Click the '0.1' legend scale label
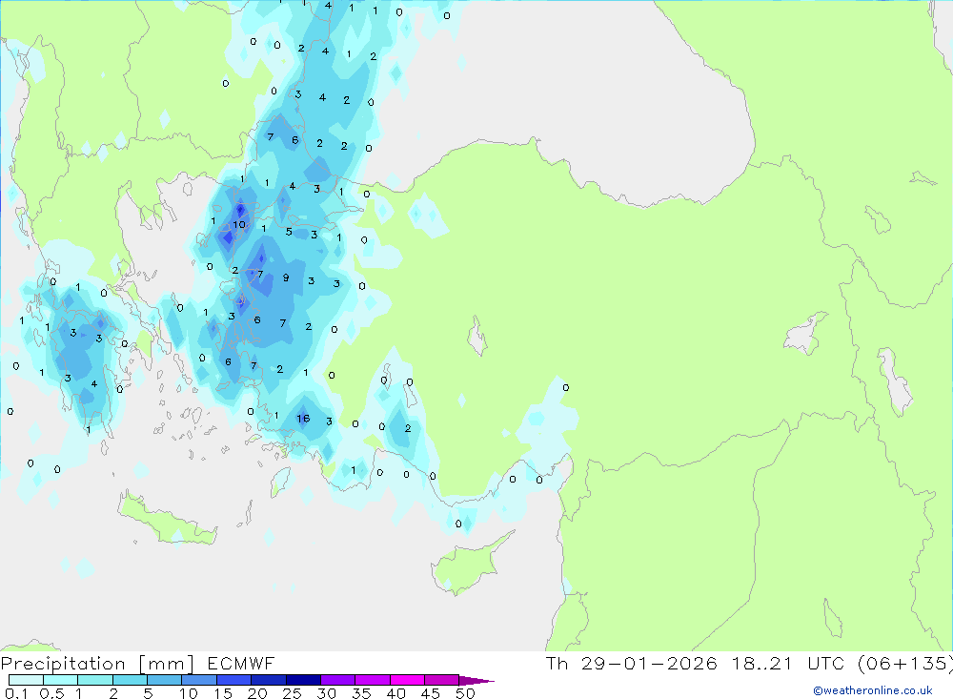The image size is (953, 699). pyautogui.click(x=16, y=693)
